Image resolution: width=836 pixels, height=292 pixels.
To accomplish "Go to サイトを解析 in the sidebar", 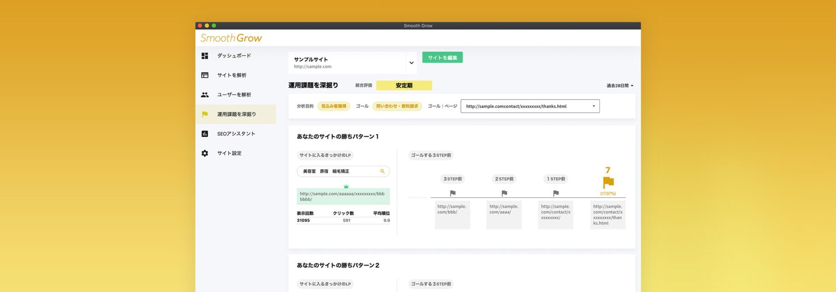I will (x=236, y=75).
